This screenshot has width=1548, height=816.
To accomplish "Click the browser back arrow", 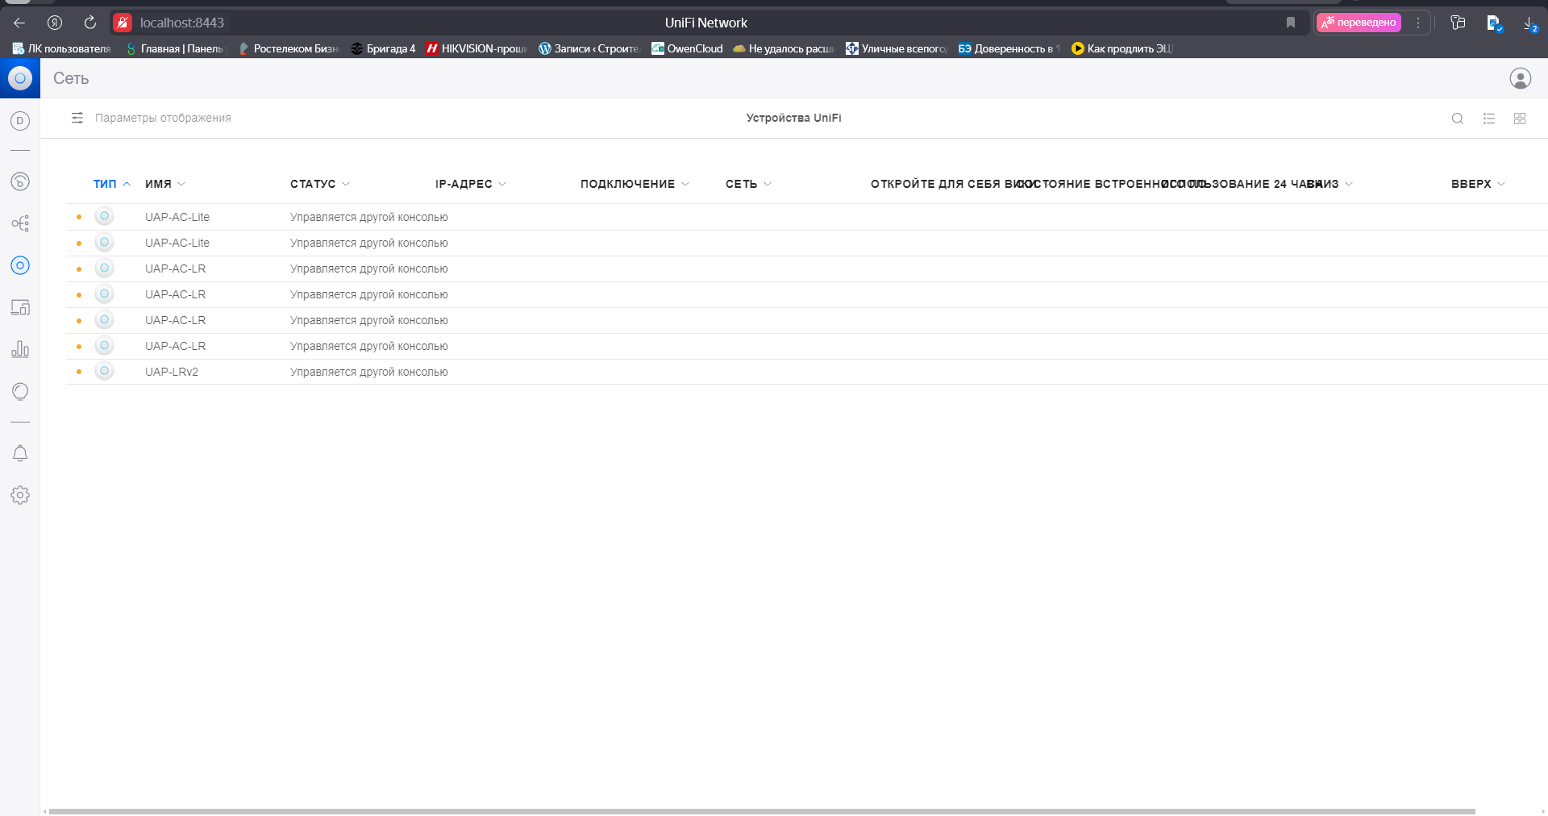I will 19,23.
